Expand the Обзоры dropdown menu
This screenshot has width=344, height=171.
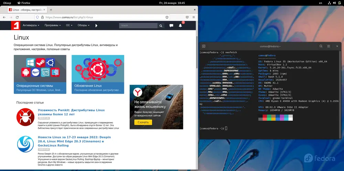click(83, 25)
